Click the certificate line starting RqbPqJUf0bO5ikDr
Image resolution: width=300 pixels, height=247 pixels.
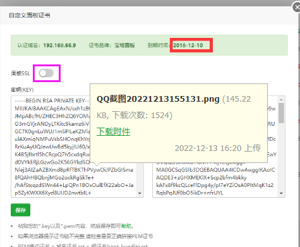(189, 193)
